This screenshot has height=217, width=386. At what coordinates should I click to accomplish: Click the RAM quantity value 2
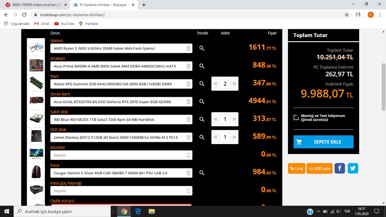pyautogui.click(x=225, y=84)
